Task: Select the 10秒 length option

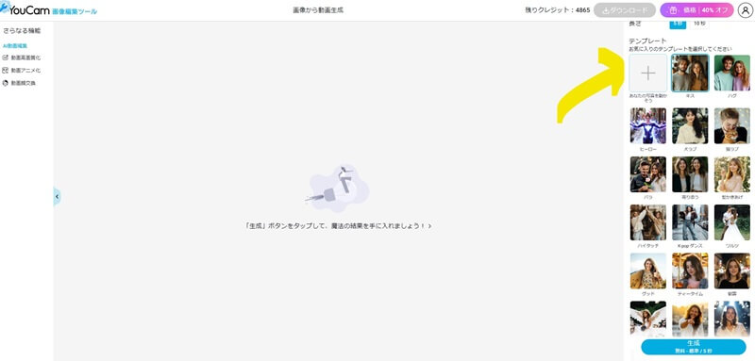Action: (x=698, y=23)
